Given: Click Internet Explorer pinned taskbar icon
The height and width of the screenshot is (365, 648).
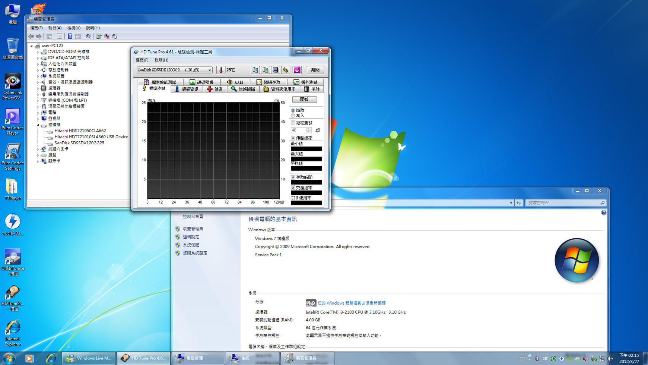Looking at the screenshot, I should click(x=51, y=358).
